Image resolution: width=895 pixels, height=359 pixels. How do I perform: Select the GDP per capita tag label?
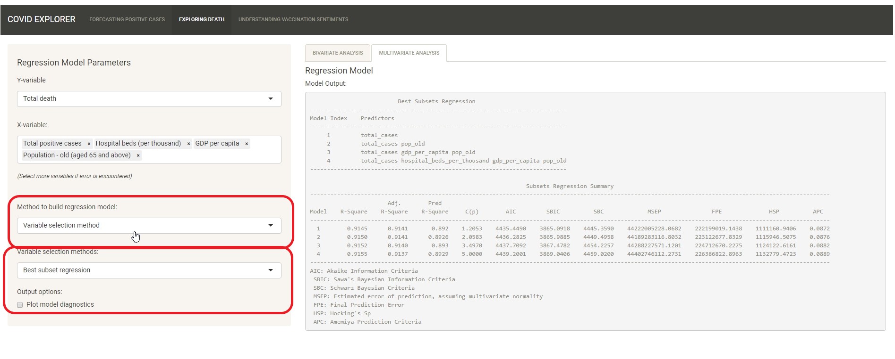(x=217, y=144)
